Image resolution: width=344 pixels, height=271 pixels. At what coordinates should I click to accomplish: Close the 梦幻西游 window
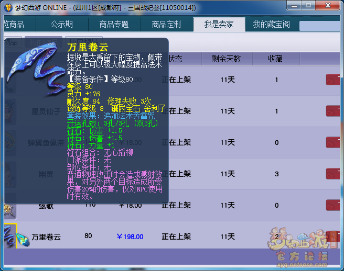click(x=328, y=6)
